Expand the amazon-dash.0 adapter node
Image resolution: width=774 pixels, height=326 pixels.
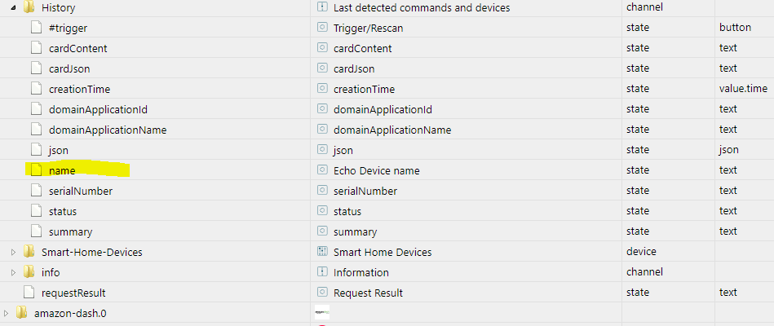[x=6, y=313]
